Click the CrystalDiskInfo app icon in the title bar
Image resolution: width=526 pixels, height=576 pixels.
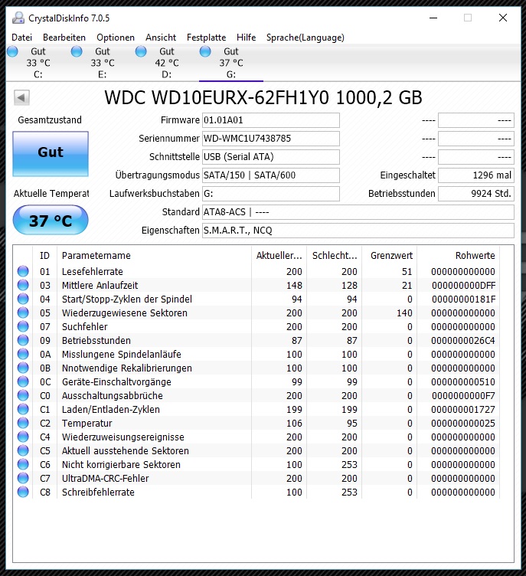18,18
